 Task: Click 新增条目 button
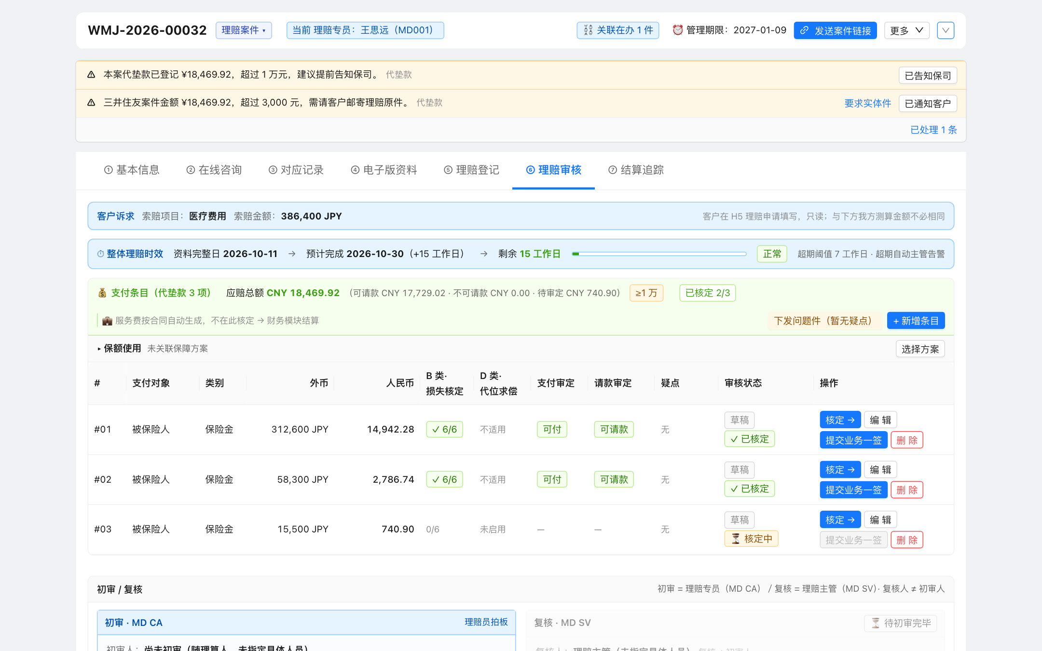coord(916,321)
